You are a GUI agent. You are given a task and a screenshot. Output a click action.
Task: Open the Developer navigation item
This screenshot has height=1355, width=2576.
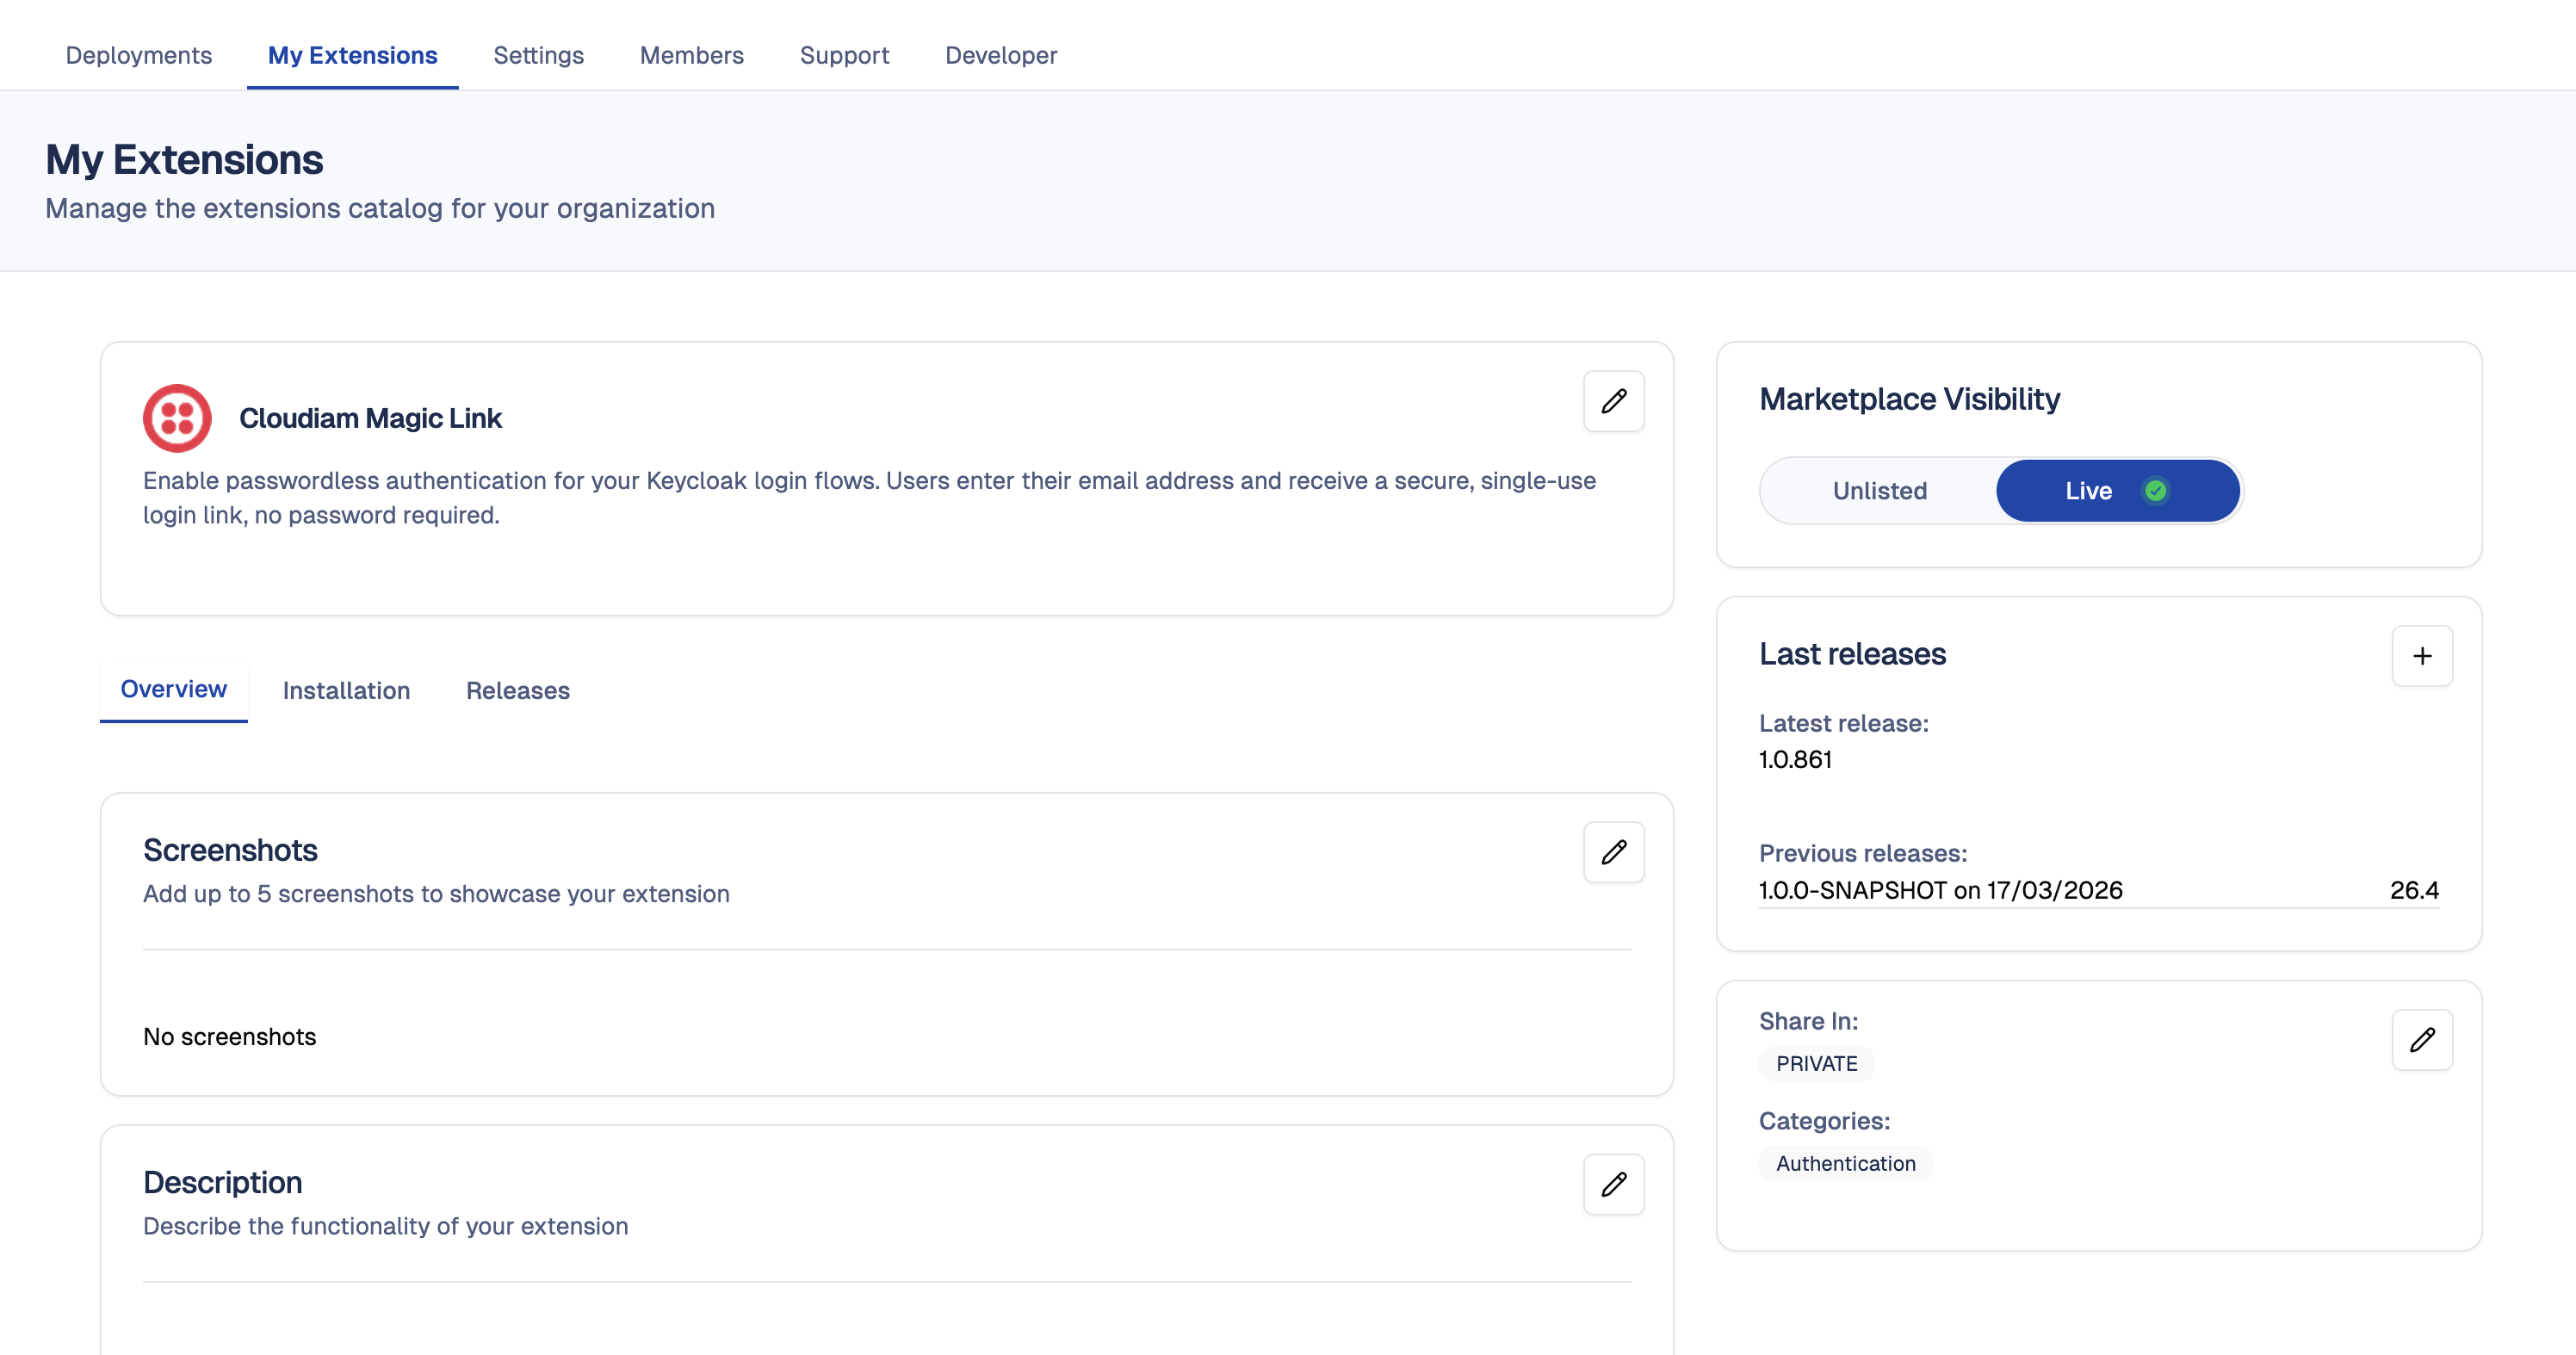coord(1000,55)
